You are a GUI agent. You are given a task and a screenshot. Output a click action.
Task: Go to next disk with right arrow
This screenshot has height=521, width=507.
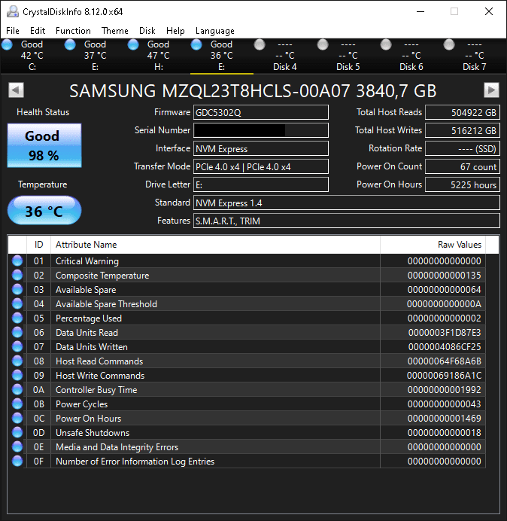491,90
